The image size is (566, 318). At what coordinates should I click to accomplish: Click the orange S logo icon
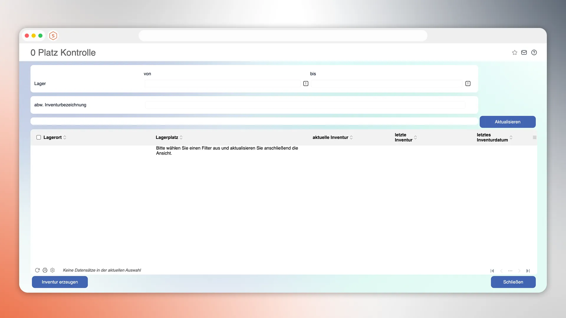(x=53, y=36)
